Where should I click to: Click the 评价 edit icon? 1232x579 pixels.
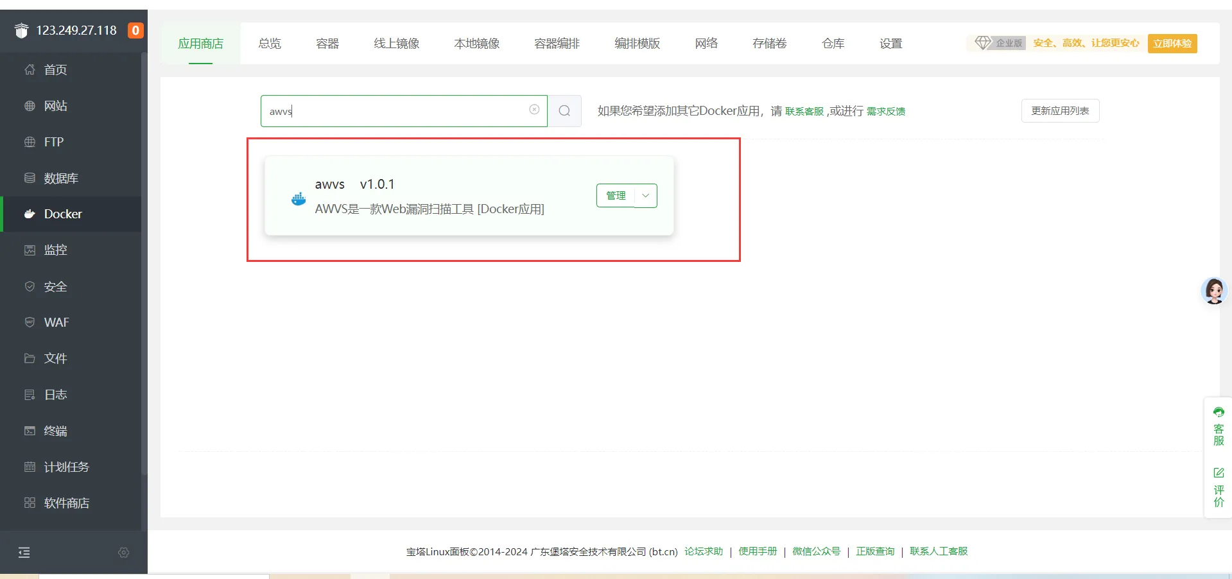click(x=1219, y=472)
